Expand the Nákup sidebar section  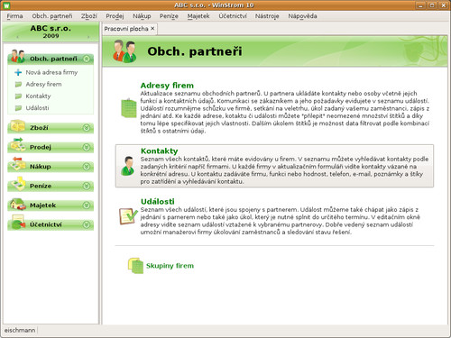click(87, 167)
